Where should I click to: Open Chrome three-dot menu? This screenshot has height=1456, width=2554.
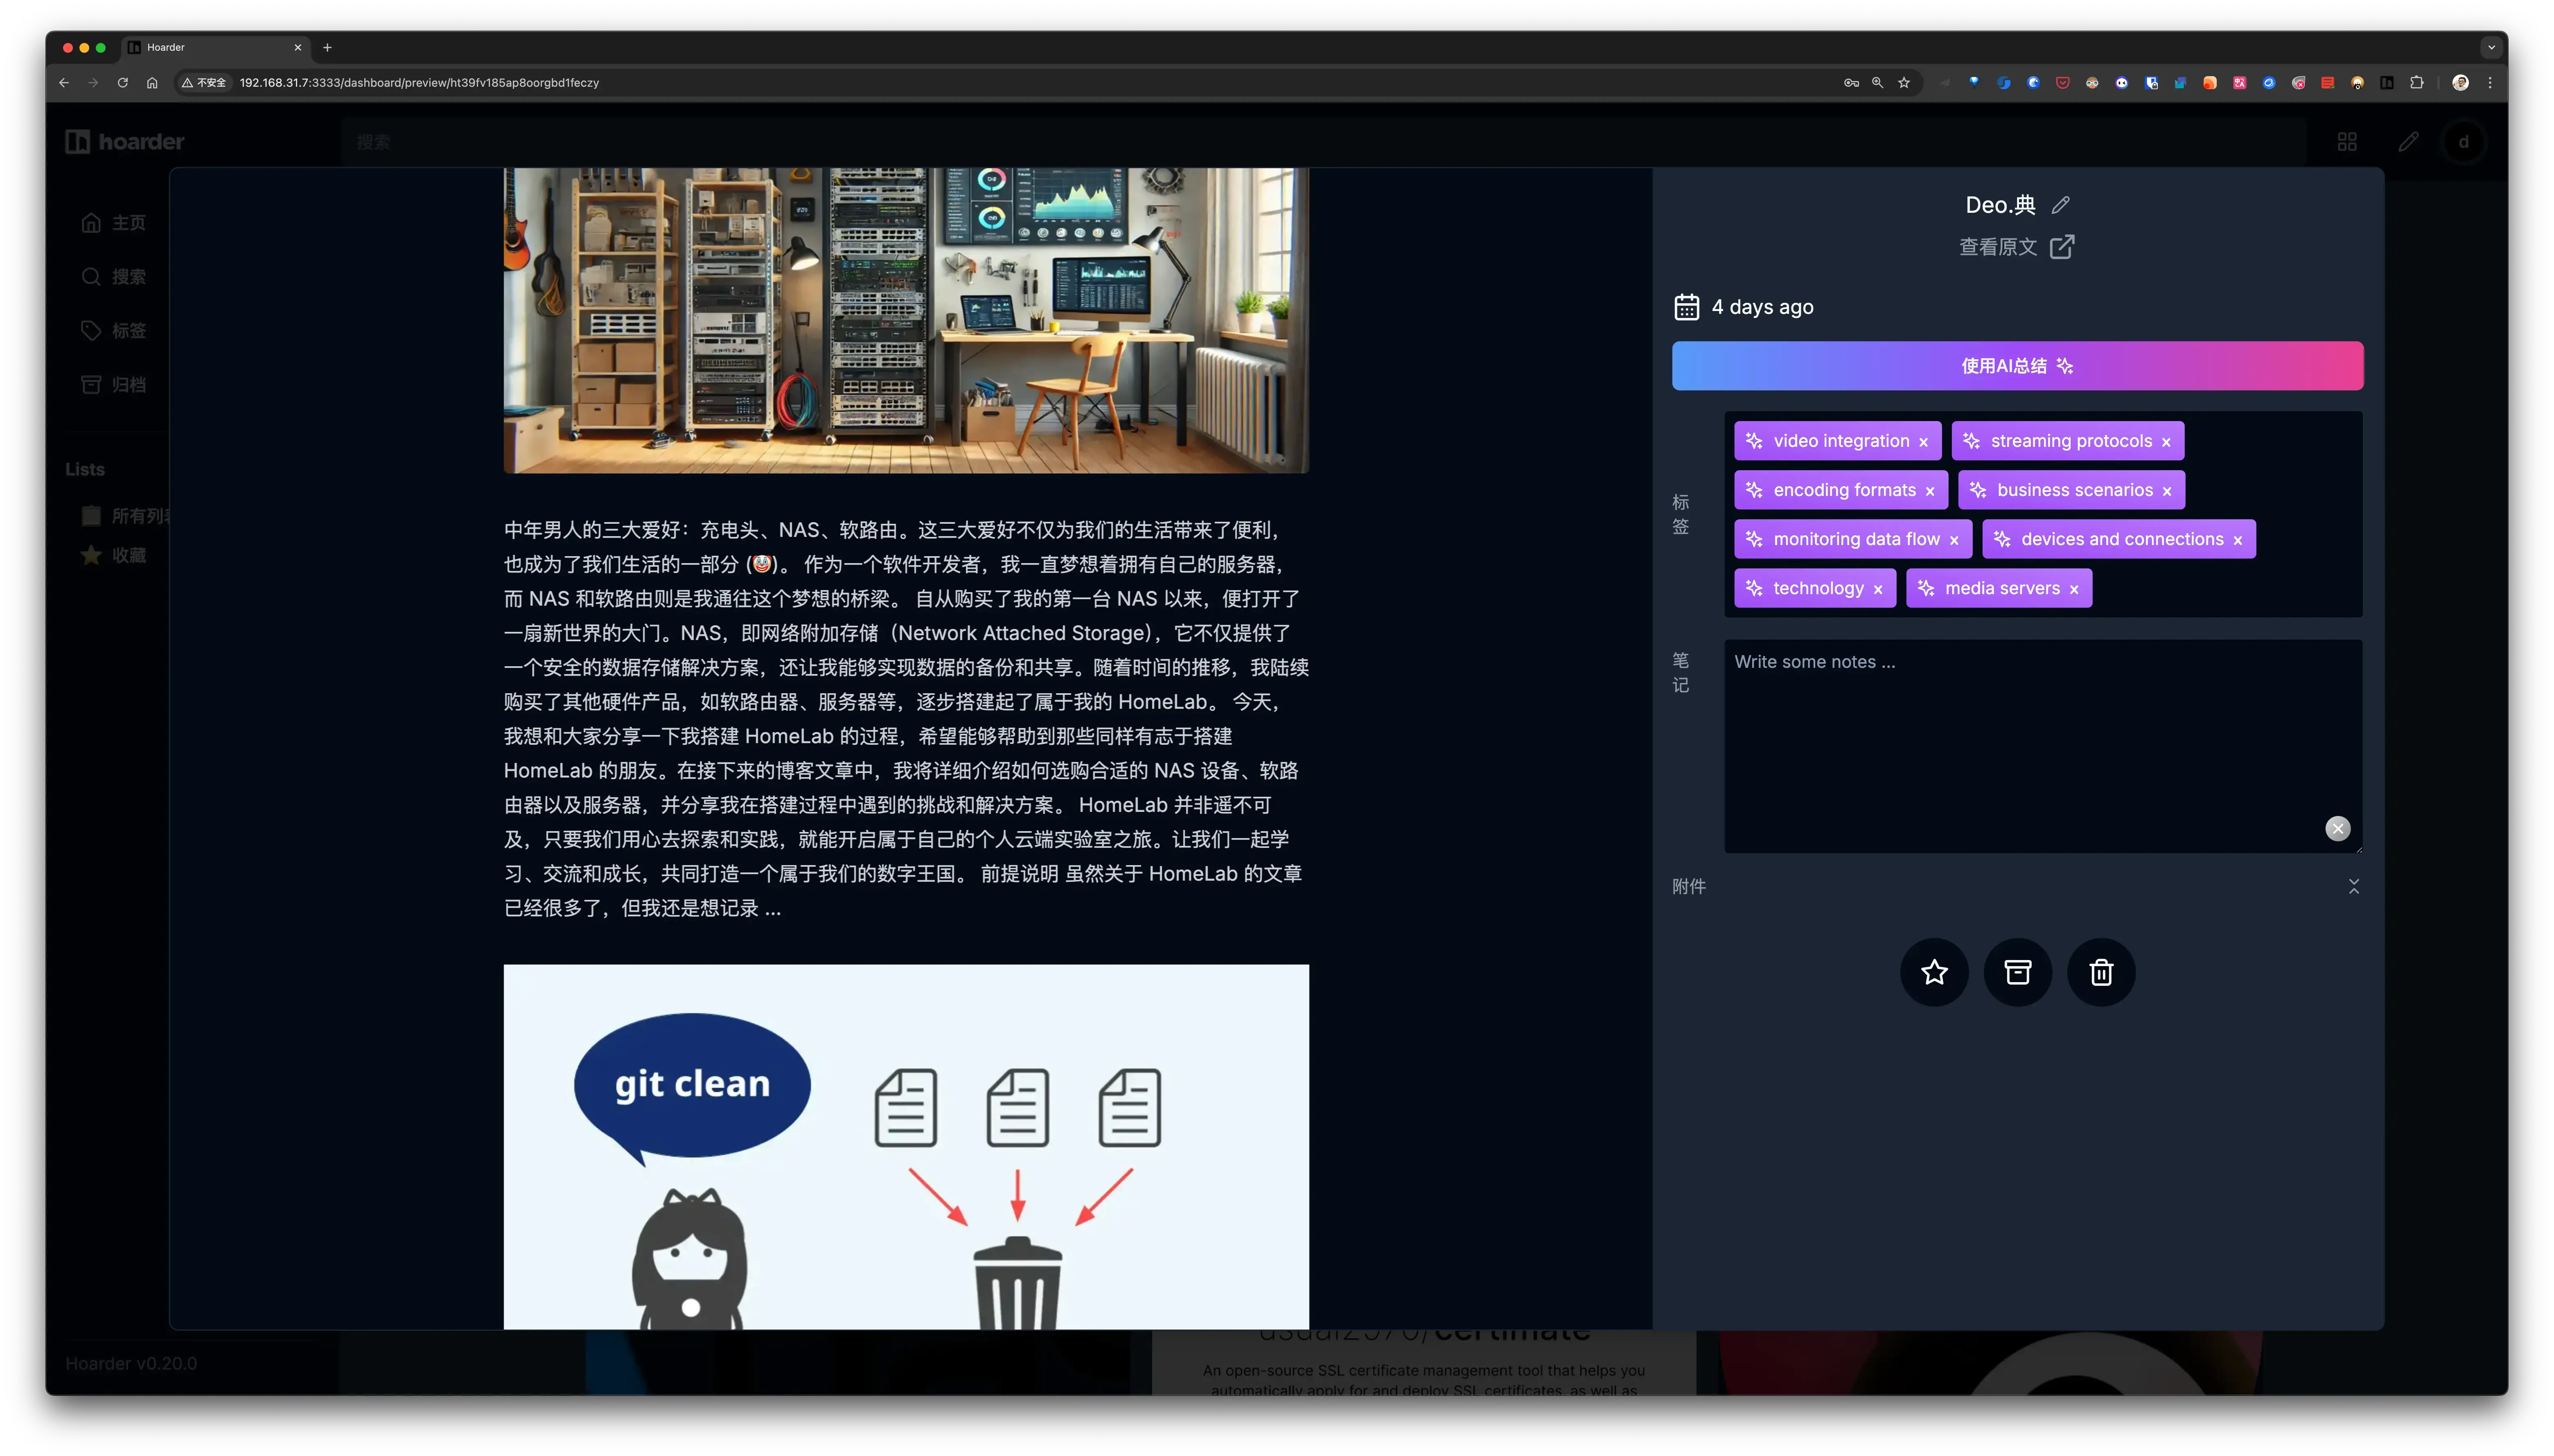pyautogui.click(x=2490, y=83)
